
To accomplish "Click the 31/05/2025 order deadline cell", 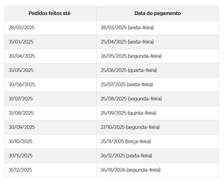I will pos(51,70).
